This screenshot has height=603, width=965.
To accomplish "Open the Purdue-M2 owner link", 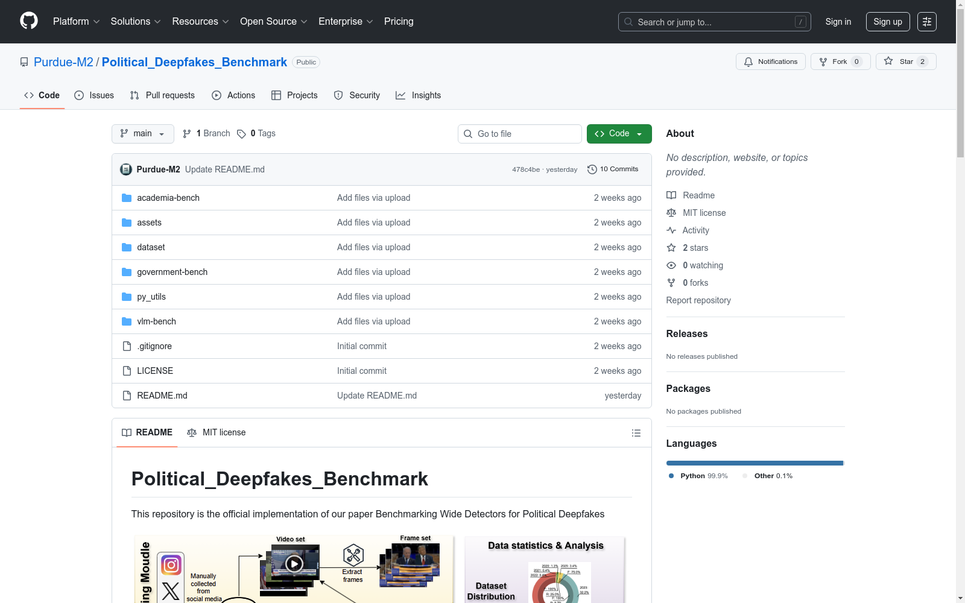I will 63,62.
